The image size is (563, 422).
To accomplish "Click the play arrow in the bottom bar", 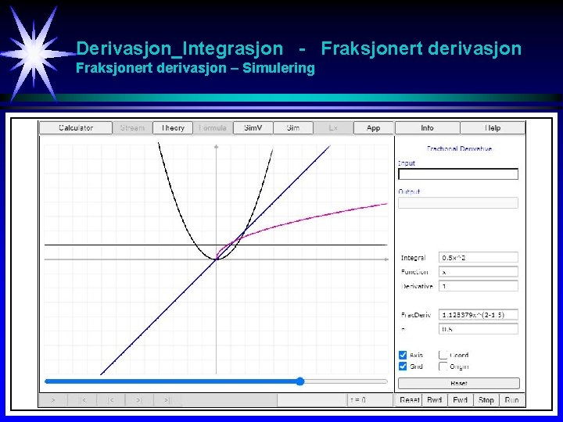I will (53, 400).
